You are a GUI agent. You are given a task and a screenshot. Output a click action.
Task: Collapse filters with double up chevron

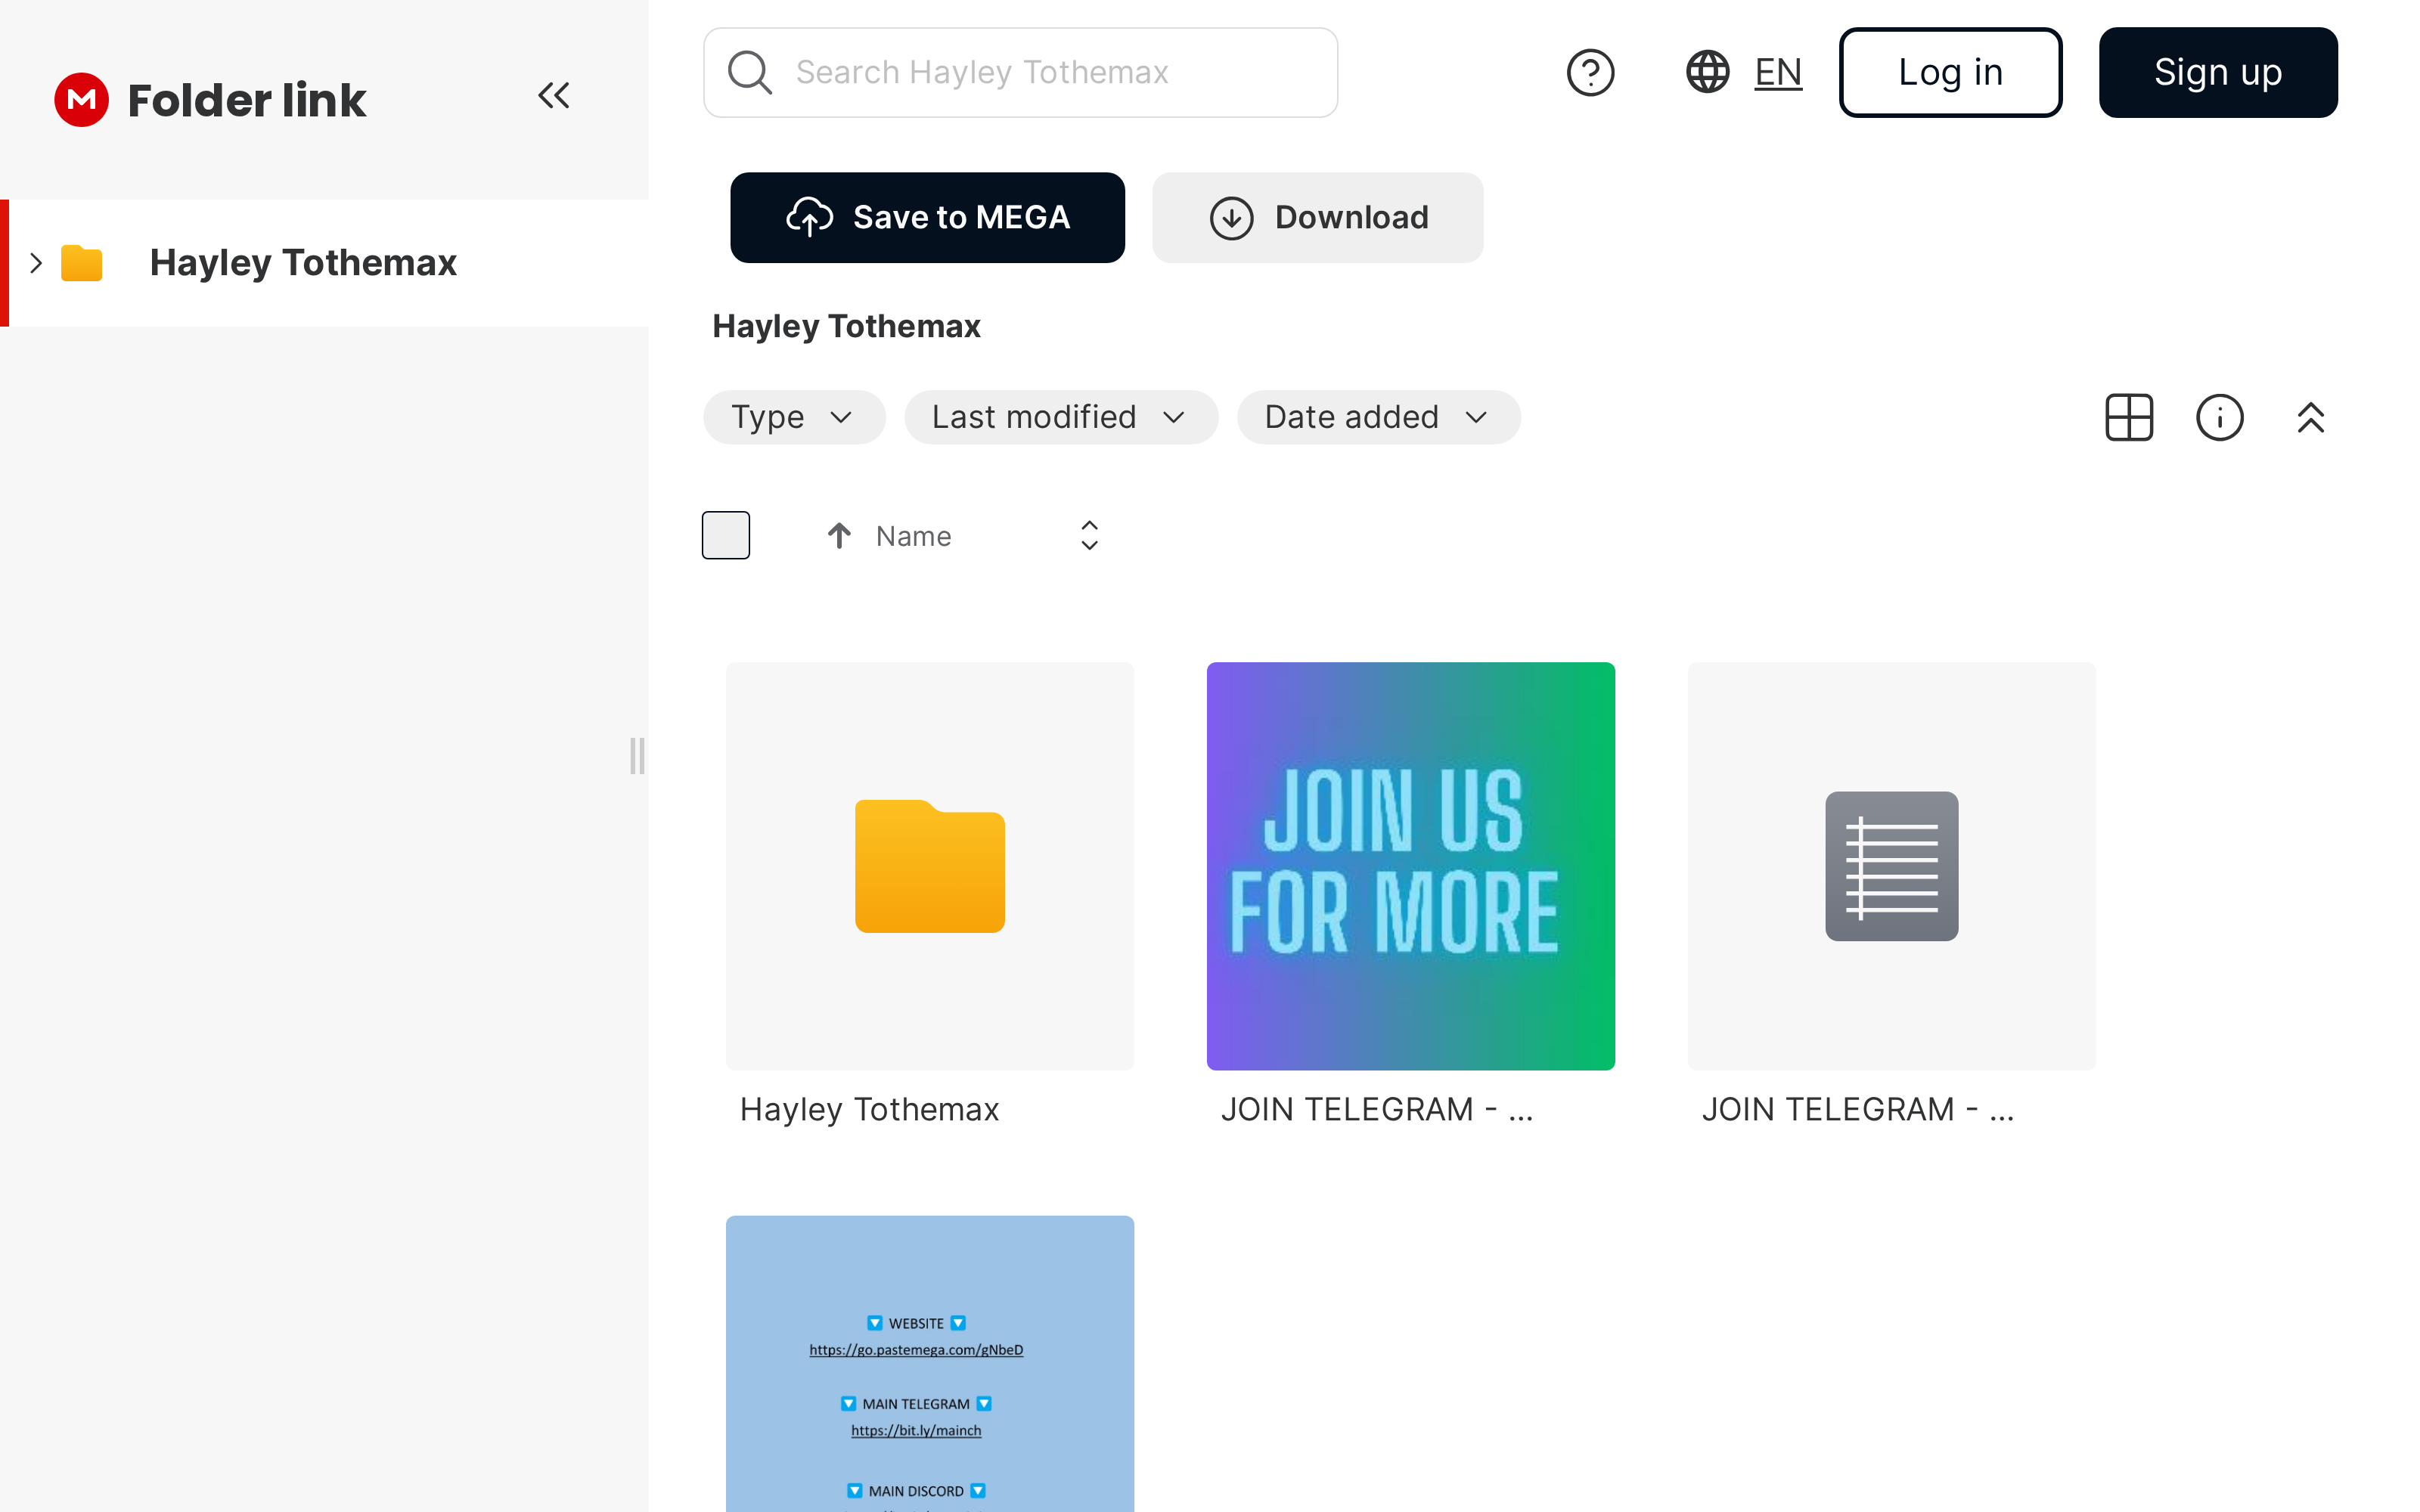click(2311, 417)
